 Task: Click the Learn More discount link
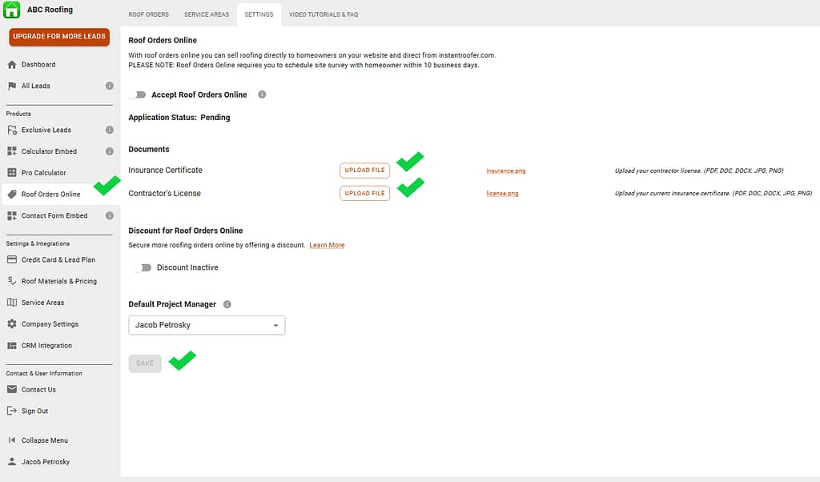pyautogui.click(x=327, y=245)
